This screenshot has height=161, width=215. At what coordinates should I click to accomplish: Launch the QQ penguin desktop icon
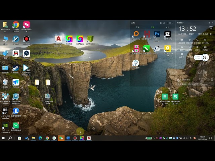(x=16, y=53)
